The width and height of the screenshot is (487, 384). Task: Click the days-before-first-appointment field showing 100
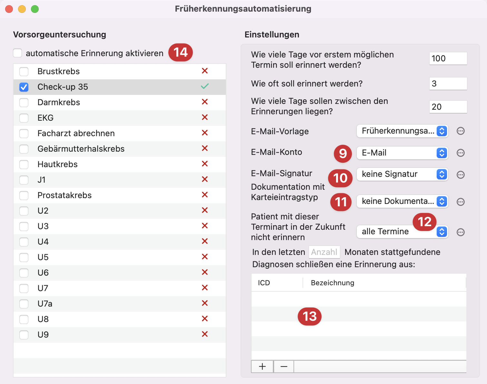448,58
